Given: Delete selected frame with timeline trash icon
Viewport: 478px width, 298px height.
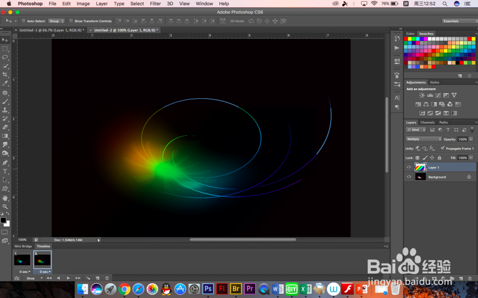Looking at the screenshot, I should [107, 278].
